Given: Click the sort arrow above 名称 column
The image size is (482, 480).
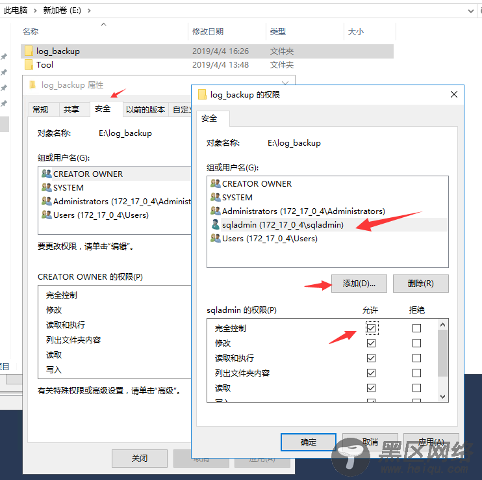Looking at the screenshot, I should pyautogui.click(x=103, y=24).
